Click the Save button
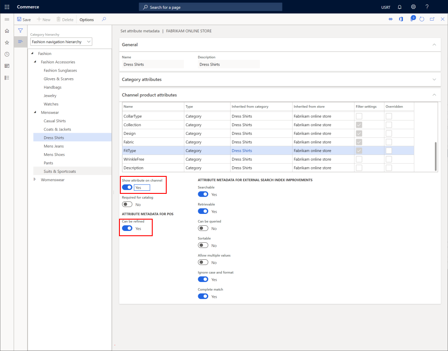The height and width of the screenshot is (351, 448). [x=24, y=20]
